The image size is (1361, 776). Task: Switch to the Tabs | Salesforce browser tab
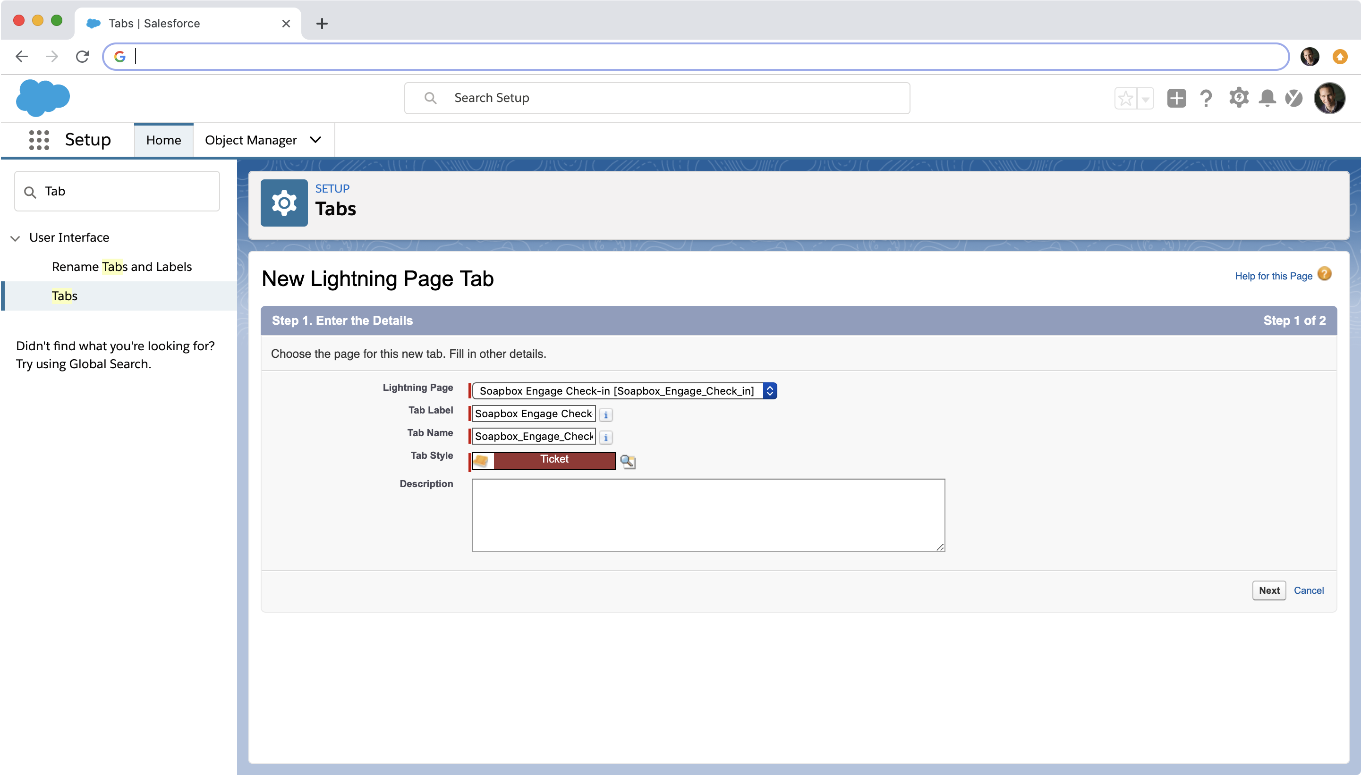click(x=187, y=24)
